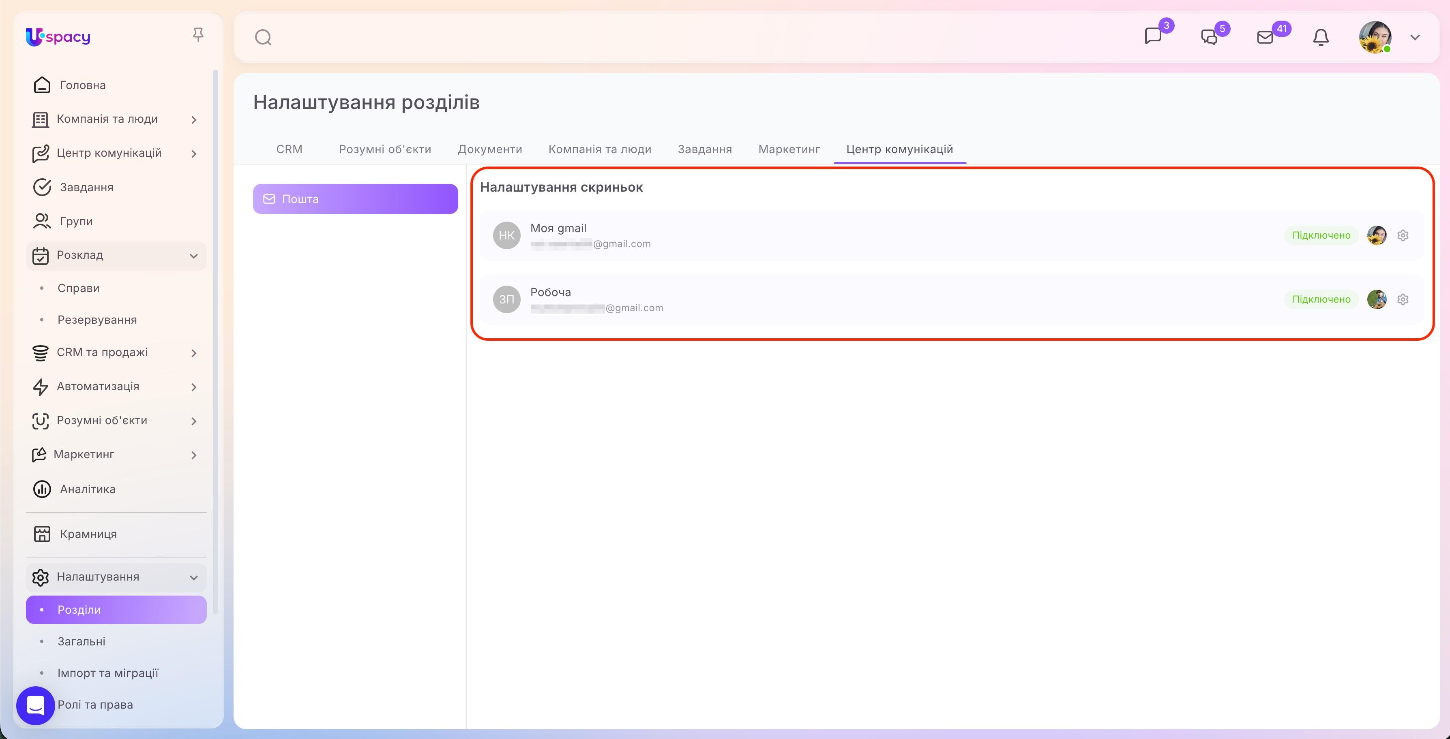
Task: Expand the profile menu chevron
Action: tap(1415, 38)
